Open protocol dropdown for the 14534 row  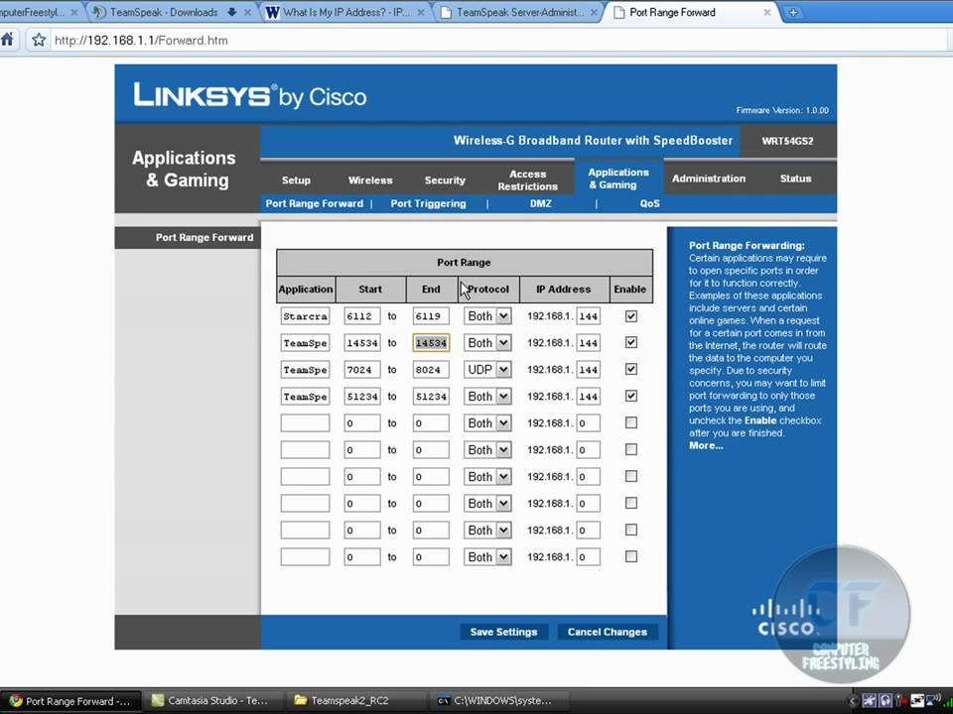tap(487, 342)
